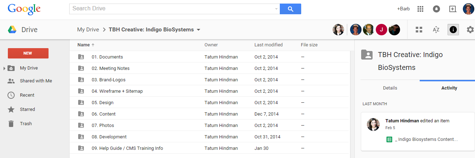Click the dark collaborator avatar beside J
Viewport: 475px width, 158px height.
pos(394,30)
